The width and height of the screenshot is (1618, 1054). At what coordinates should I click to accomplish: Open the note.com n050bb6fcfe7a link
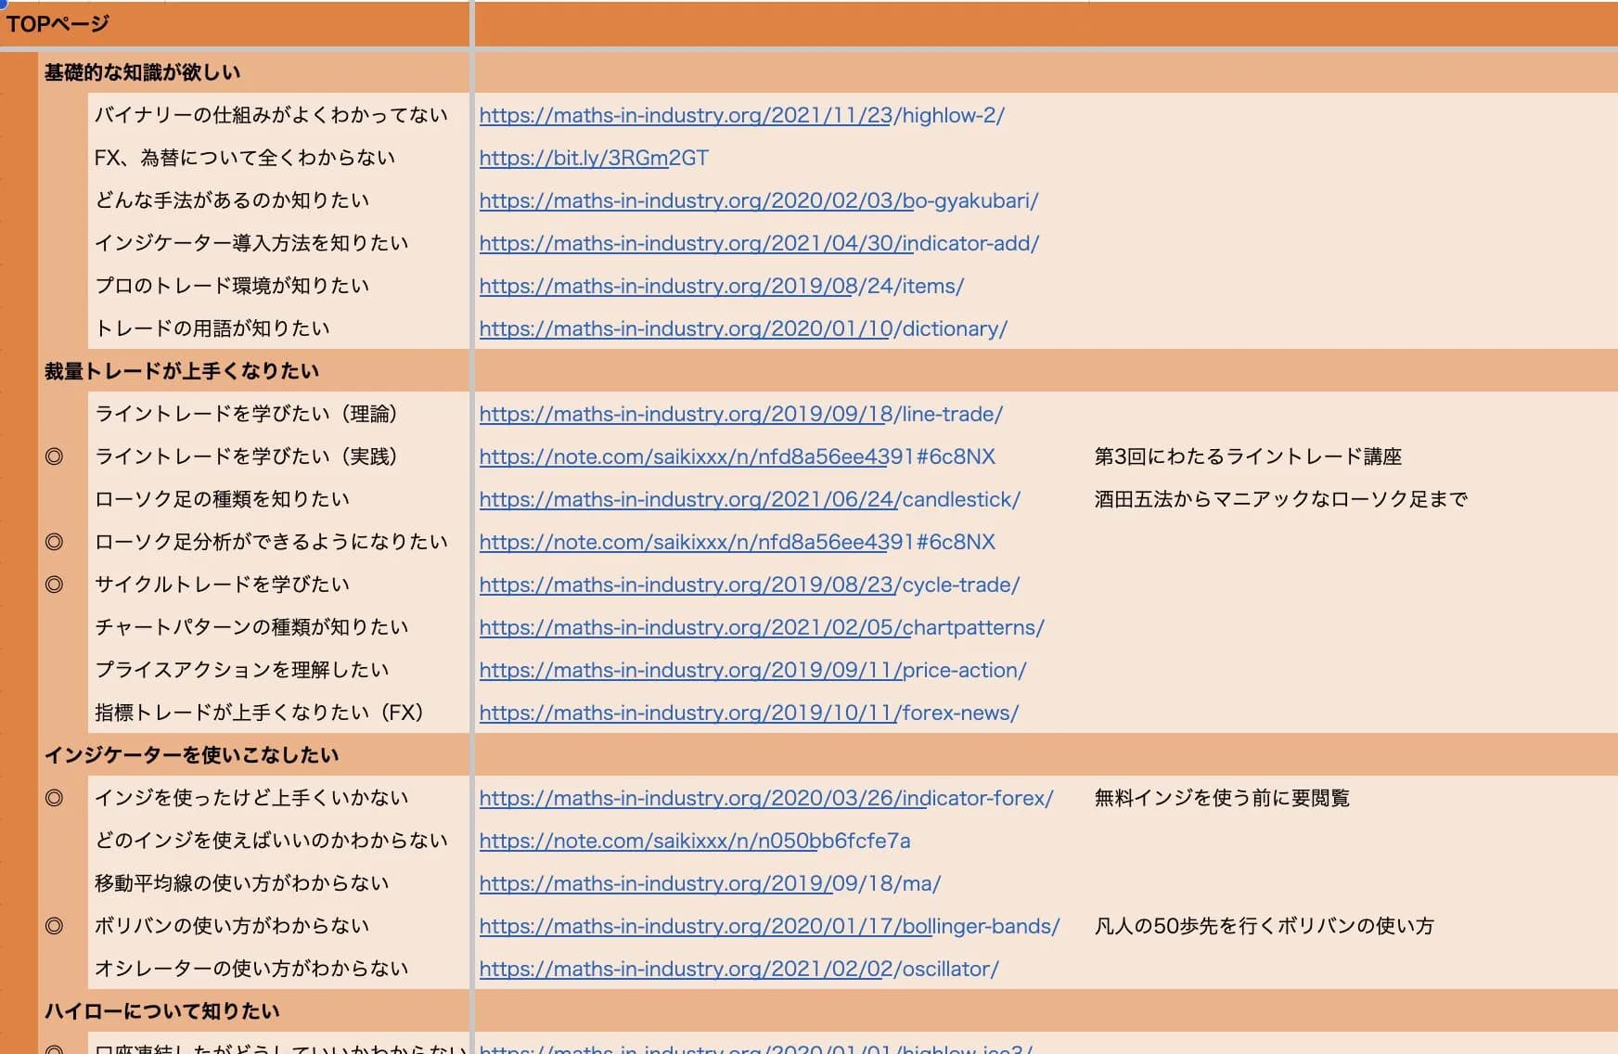694,842
